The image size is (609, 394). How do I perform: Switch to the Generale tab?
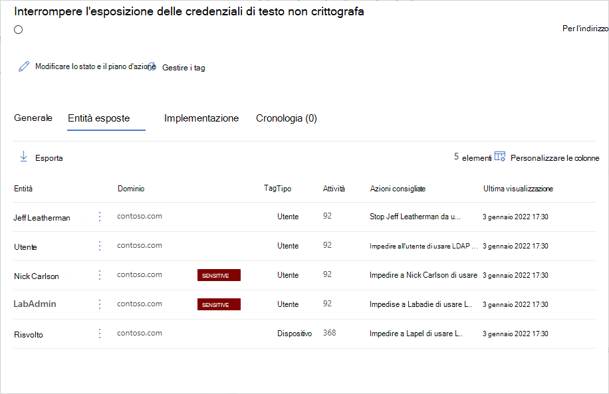point(33,118)
